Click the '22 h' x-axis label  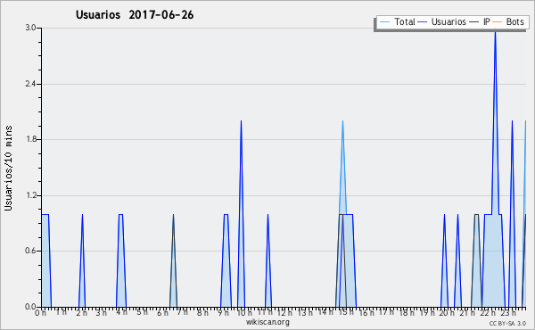pyautogui.click(x=487, y=312)
